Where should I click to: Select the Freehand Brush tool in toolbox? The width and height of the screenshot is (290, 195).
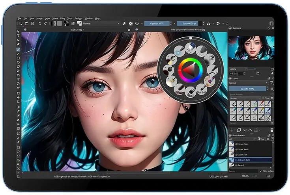(x=19, y=50)
